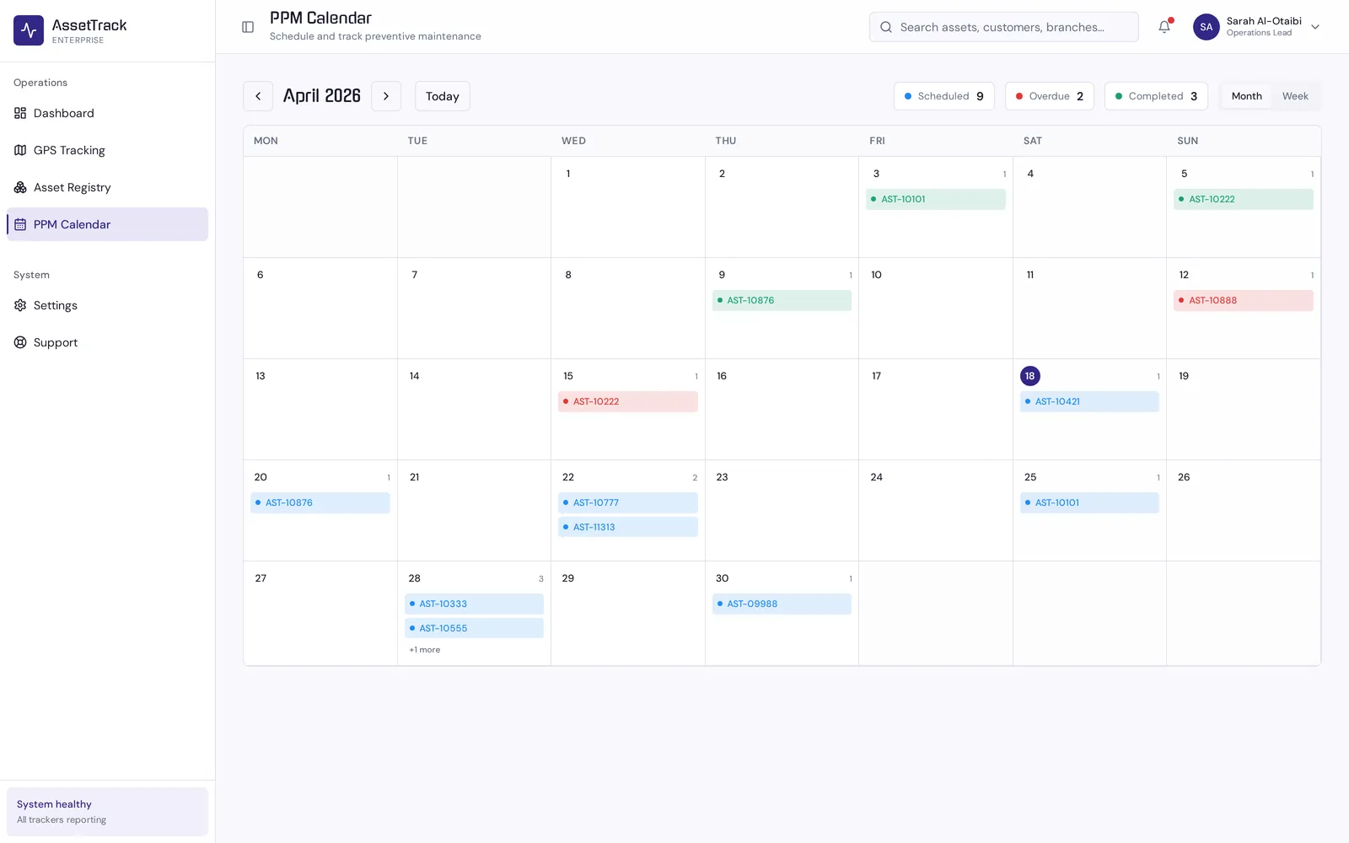Open AST-09988 event on April 30
The width and height of the screenshot is (1349, 843).
(x=782, y=604)
